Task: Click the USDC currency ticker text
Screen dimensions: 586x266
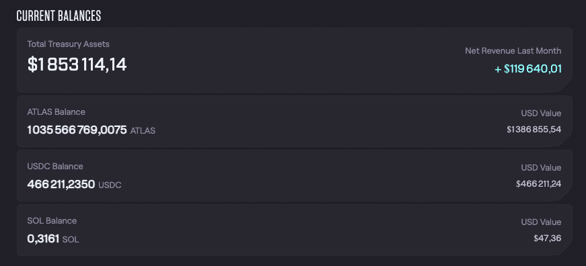Action: pyautogui.click(x=110, y=185)
